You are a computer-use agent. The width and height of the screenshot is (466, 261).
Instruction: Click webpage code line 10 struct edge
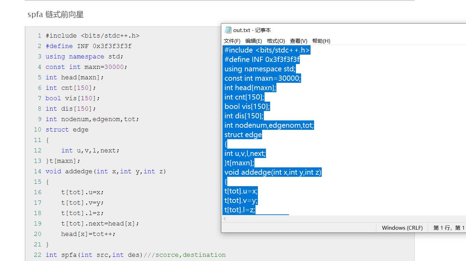click(67, 129)
